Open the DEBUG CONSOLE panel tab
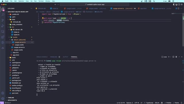The width and height of the screenshot is (184, 104). (x=42, y=57)
